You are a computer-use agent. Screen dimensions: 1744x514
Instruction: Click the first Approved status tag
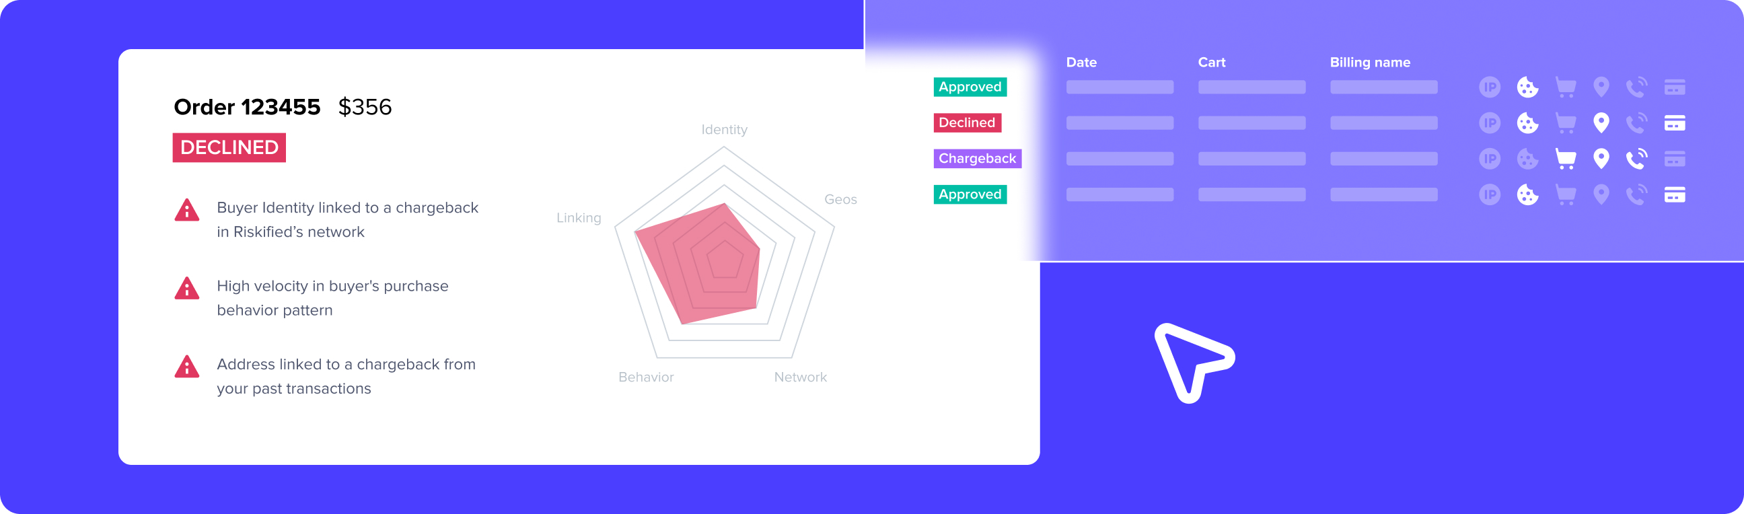coord(970,87)
